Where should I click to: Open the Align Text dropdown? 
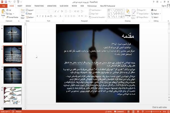click(x=94, y=14)
